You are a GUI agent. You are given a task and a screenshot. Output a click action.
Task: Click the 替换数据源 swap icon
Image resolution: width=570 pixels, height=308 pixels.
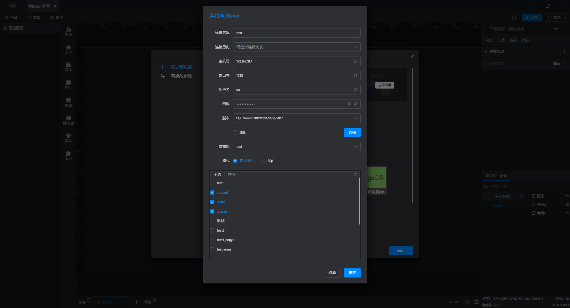163,76
